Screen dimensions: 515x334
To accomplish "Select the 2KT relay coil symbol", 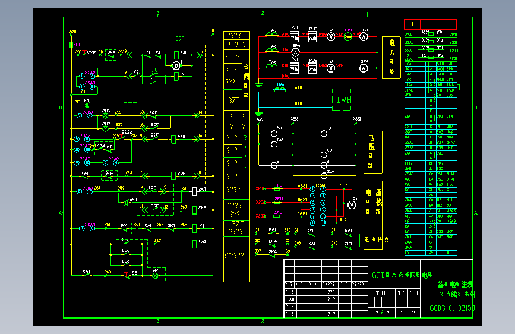I will click(x=194, y=191).
